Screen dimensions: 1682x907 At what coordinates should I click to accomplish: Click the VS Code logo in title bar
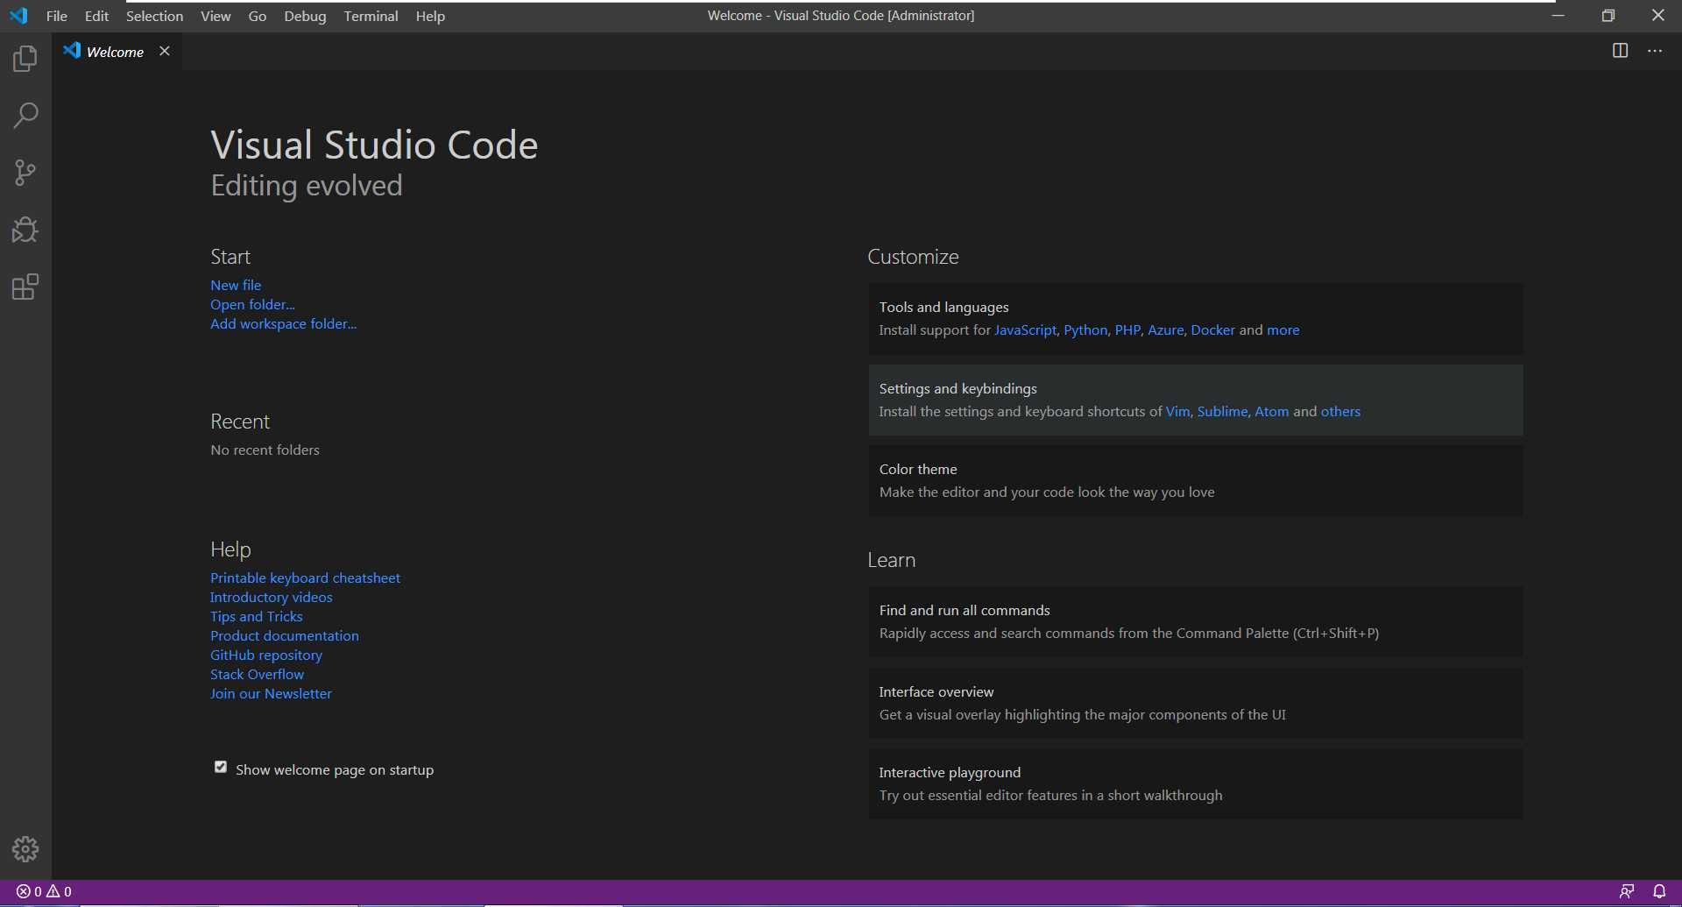click(18, 16)
